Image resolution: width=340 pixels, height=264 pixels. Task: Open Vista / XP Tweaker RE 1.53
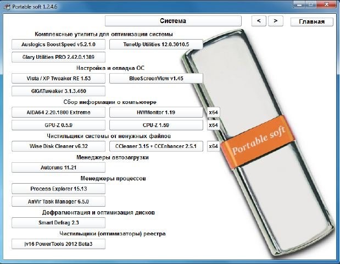(x=58, y=78)
